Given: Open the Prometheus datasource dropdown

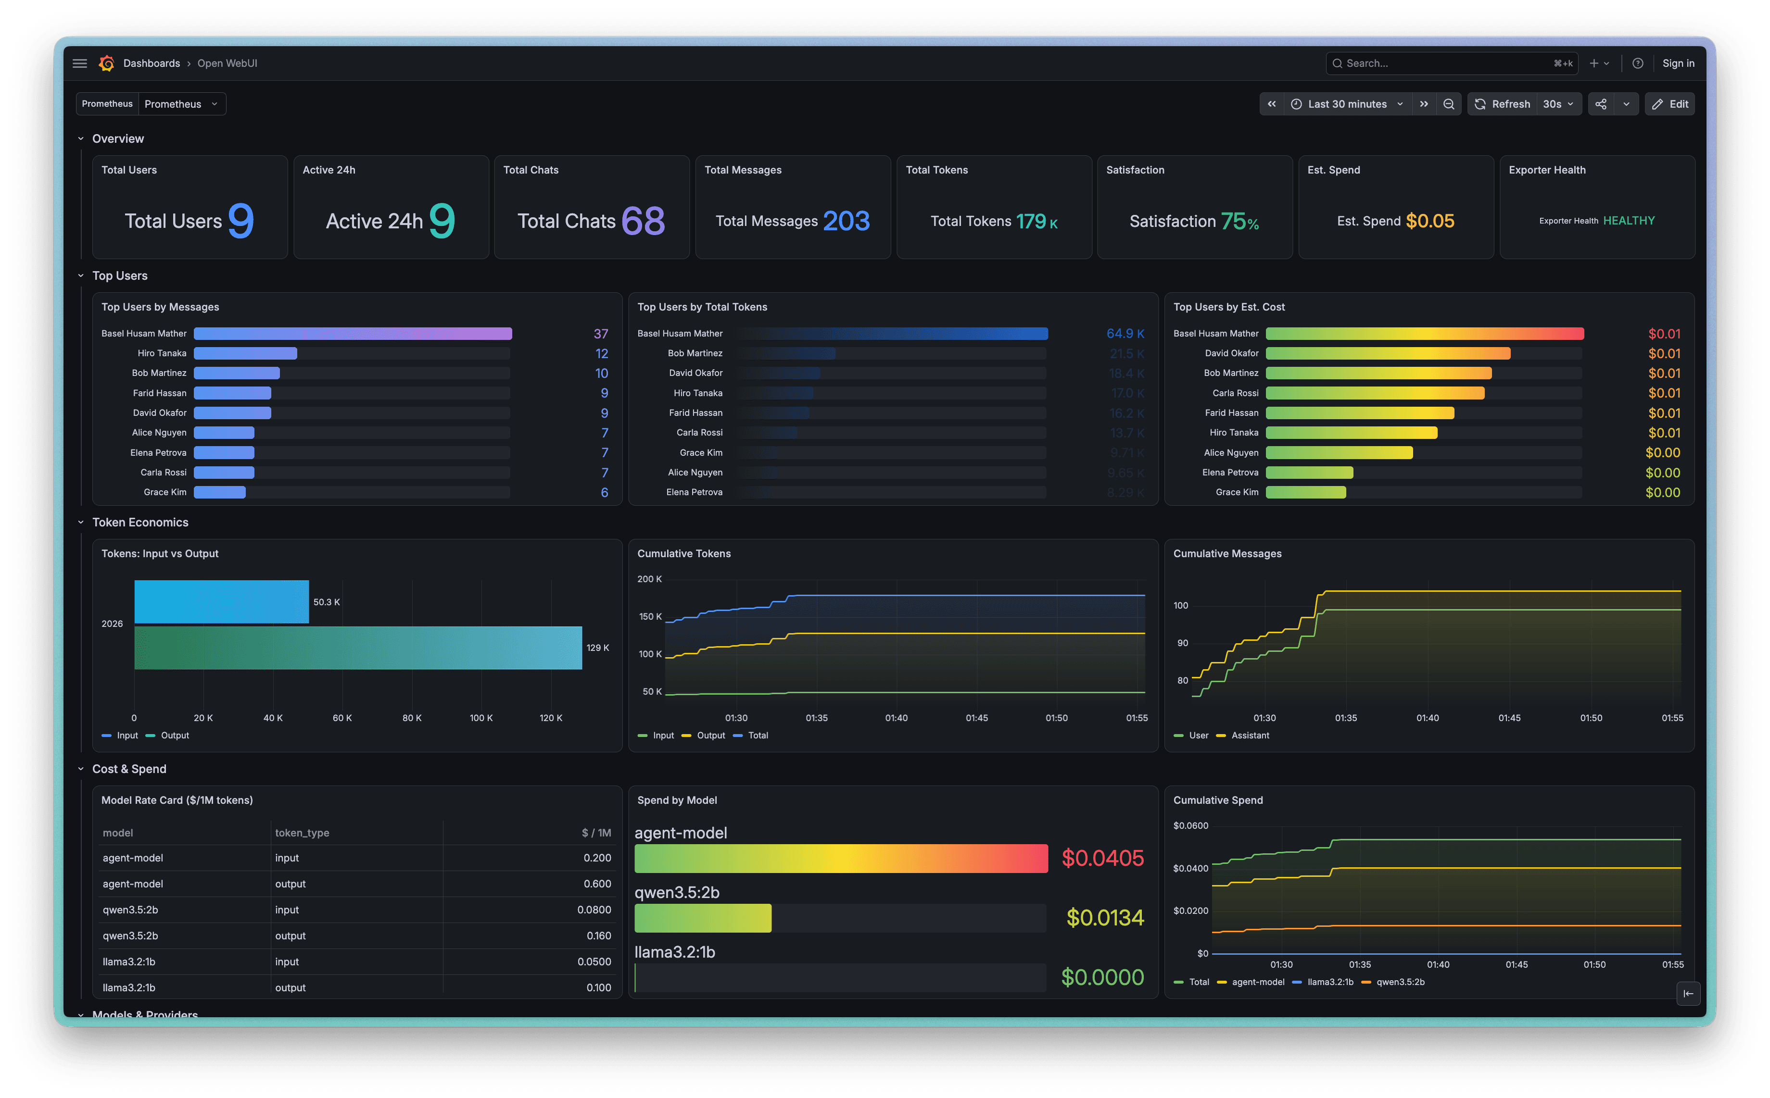Looking at the screenshot, I should coord(182,104).
